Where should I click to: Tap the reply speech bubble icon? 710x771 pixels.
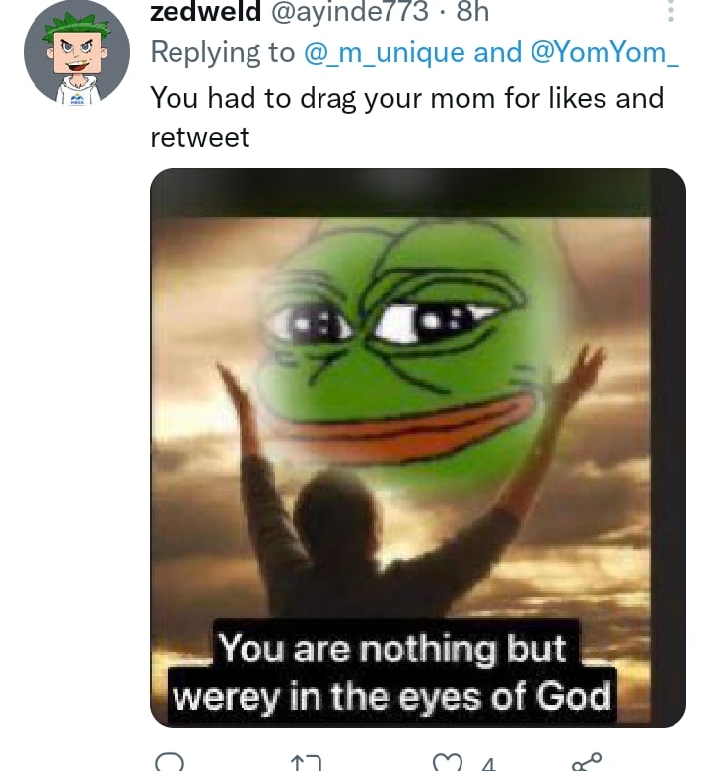click(171, 761)
